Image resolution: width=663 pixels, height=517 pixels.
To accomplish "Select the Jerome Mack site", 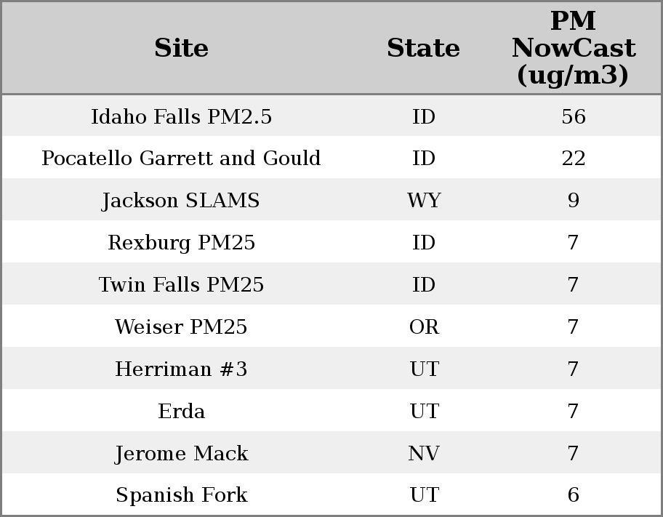I will [181, 454].
